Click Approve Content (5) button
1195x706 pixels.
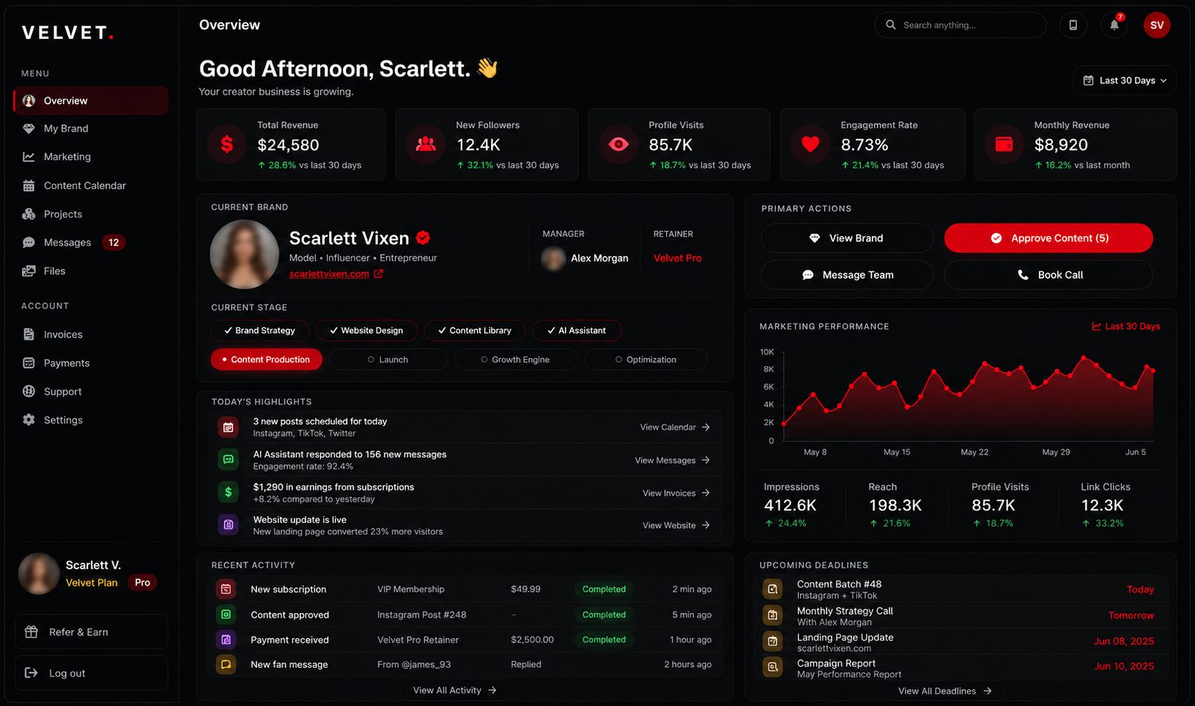[x=1048, y=238]
